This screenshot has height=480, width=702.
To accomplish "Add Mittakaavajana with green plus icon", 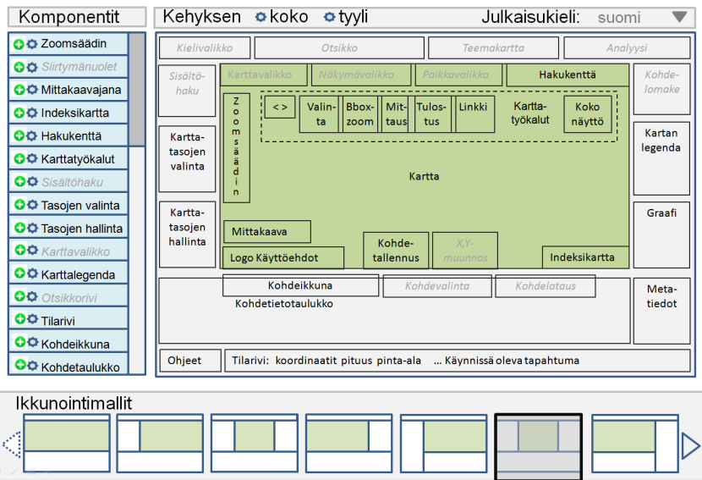I will coord(19,90).
